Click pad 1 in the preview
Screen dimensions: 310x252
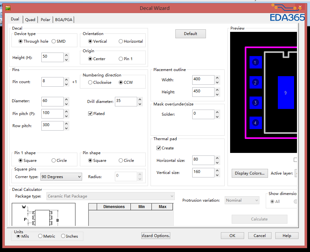point(256,62)
